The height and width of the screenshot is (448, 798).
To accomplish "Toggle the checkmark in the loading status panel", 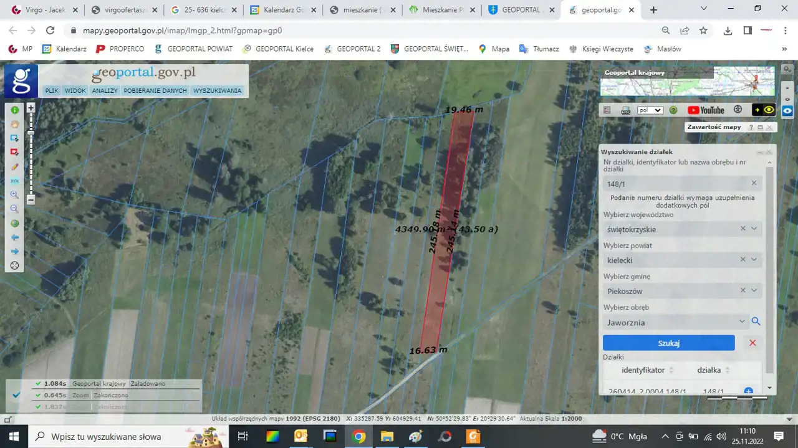I will point(17,395).
